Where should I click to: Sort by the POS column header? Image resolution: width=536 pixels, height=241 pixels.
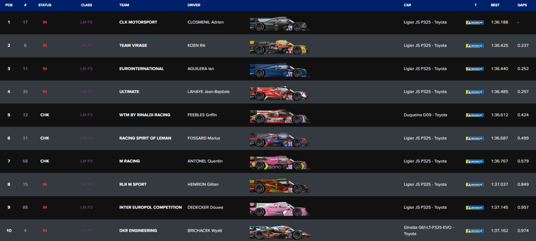pos(9,5)
